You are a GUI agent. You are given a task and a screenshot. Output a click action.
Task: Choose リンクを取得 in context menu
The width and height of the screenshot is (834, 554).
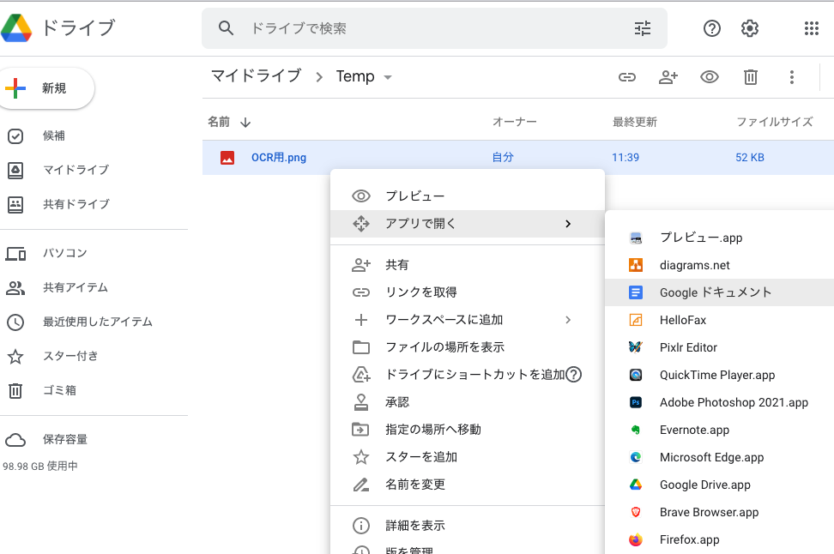468,292
